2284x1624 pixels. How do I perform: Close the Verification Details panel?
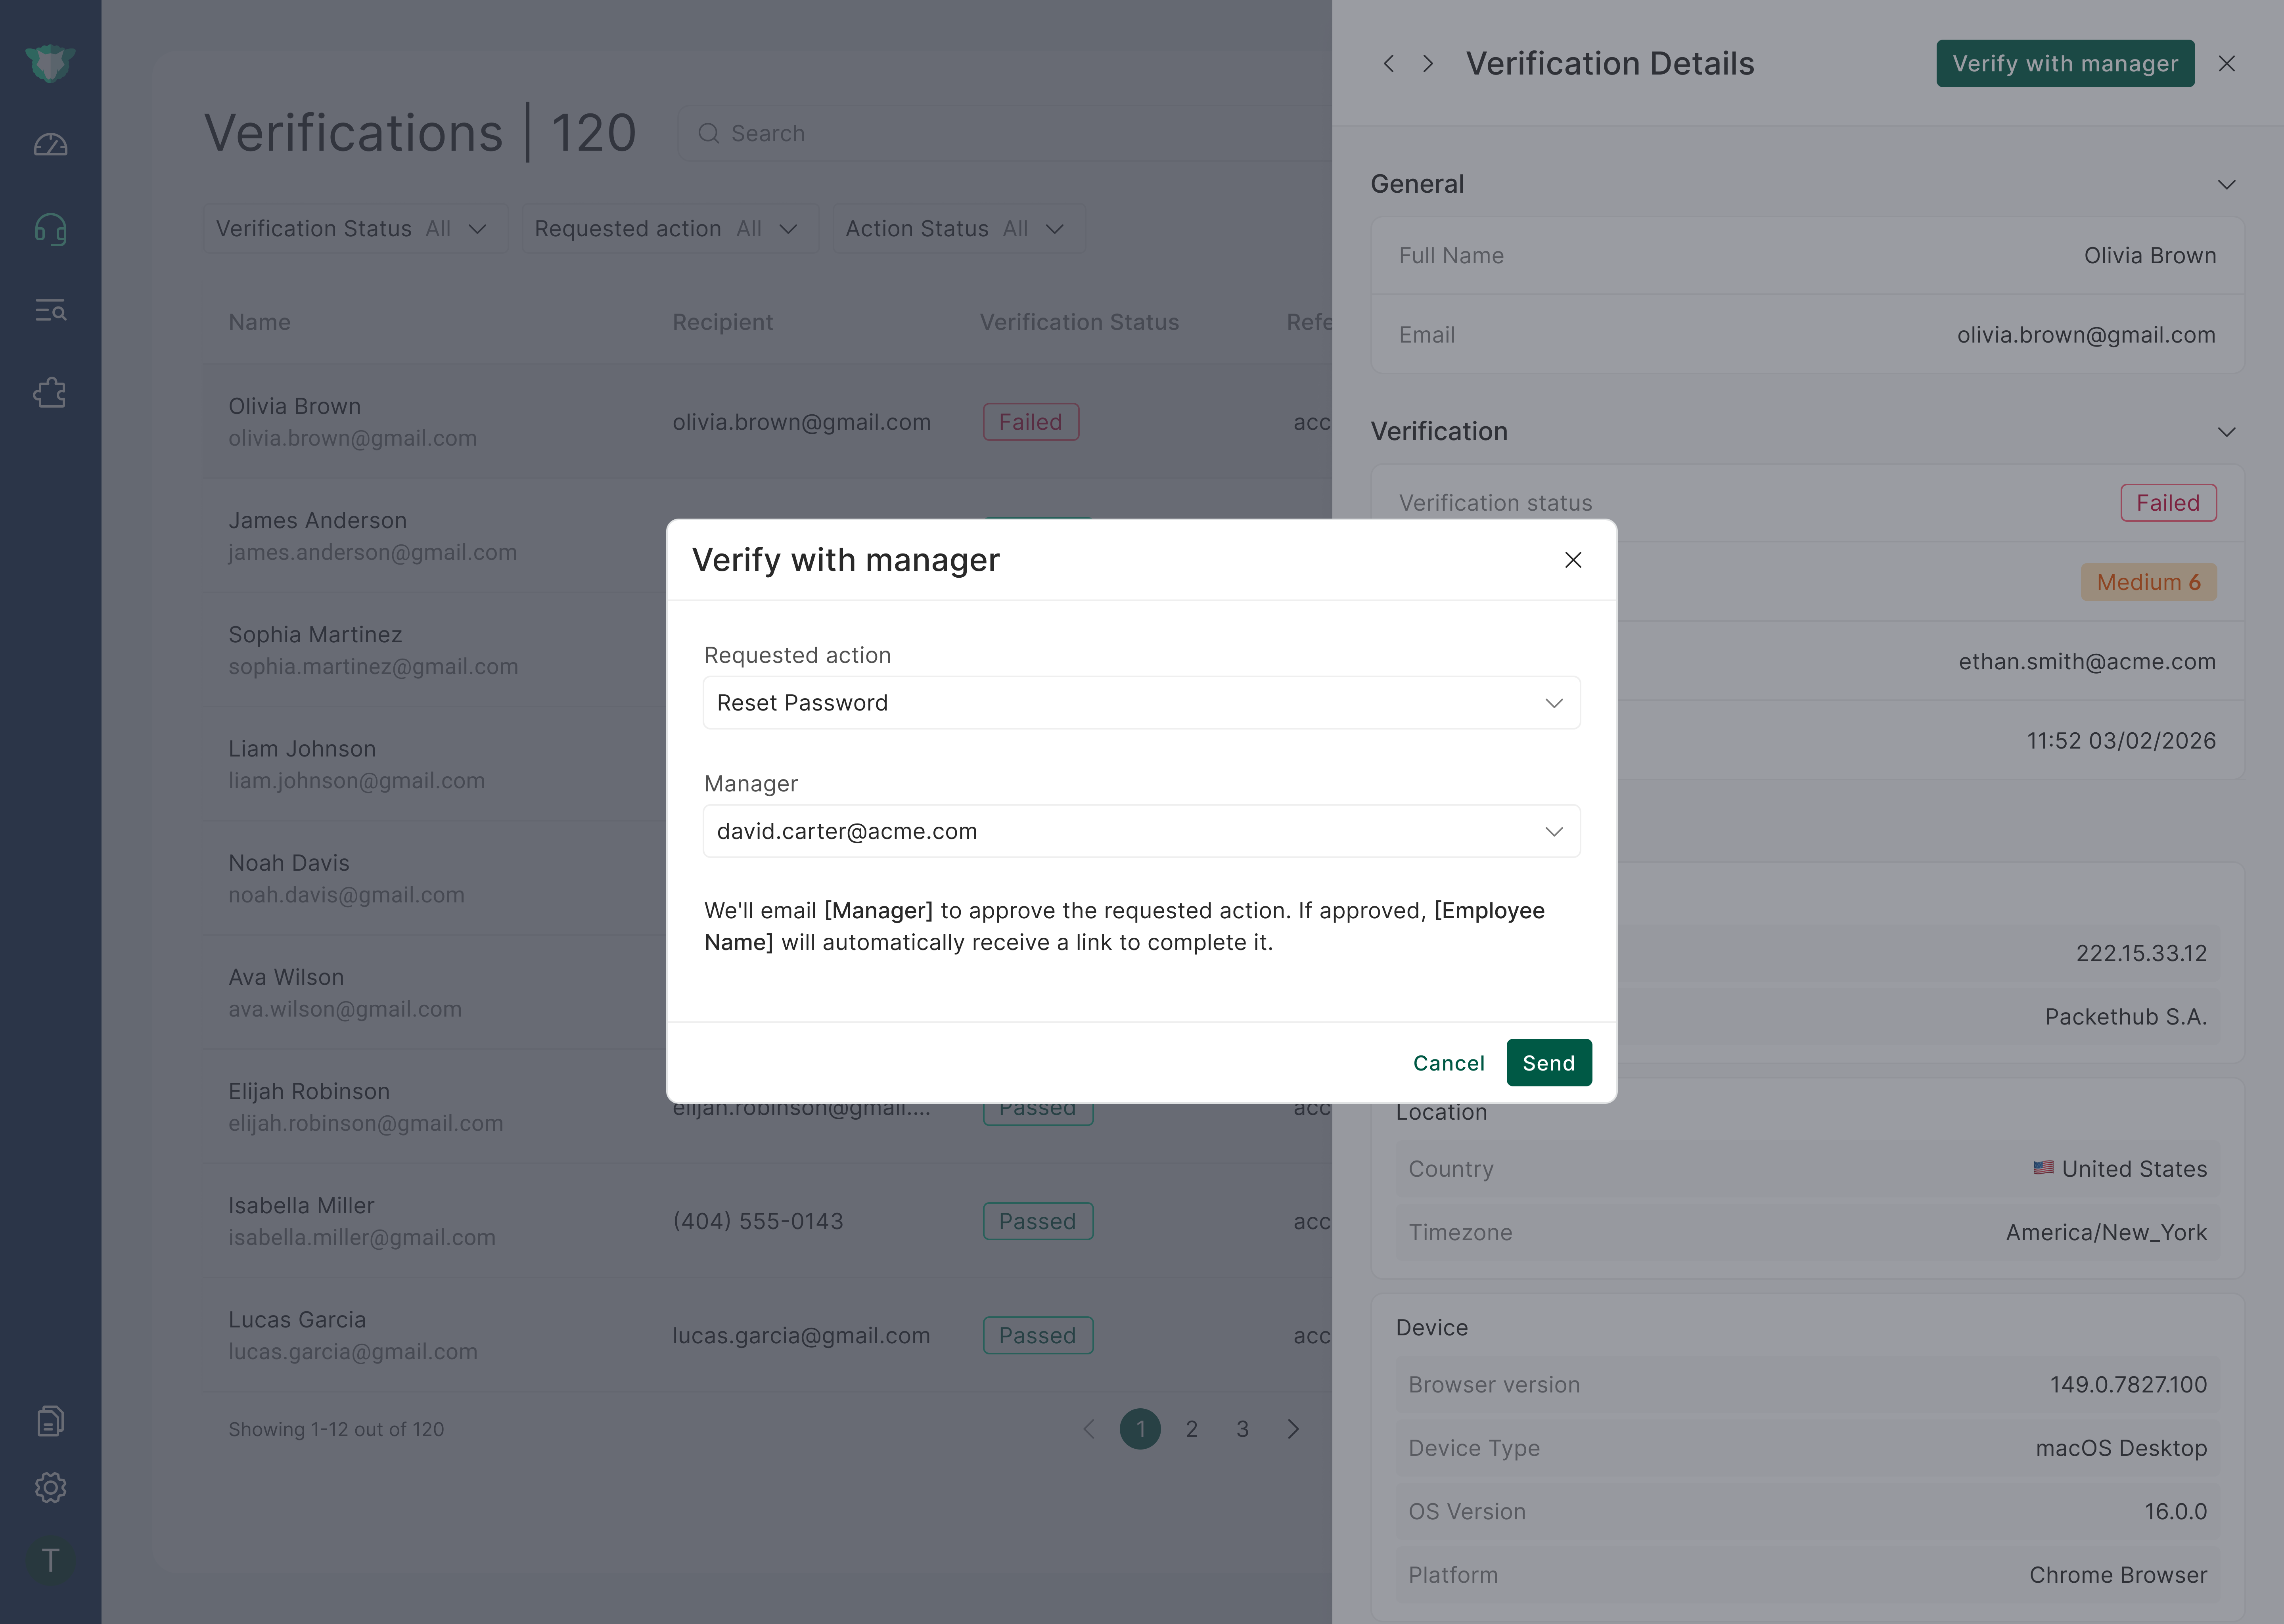pos(2227,63)
